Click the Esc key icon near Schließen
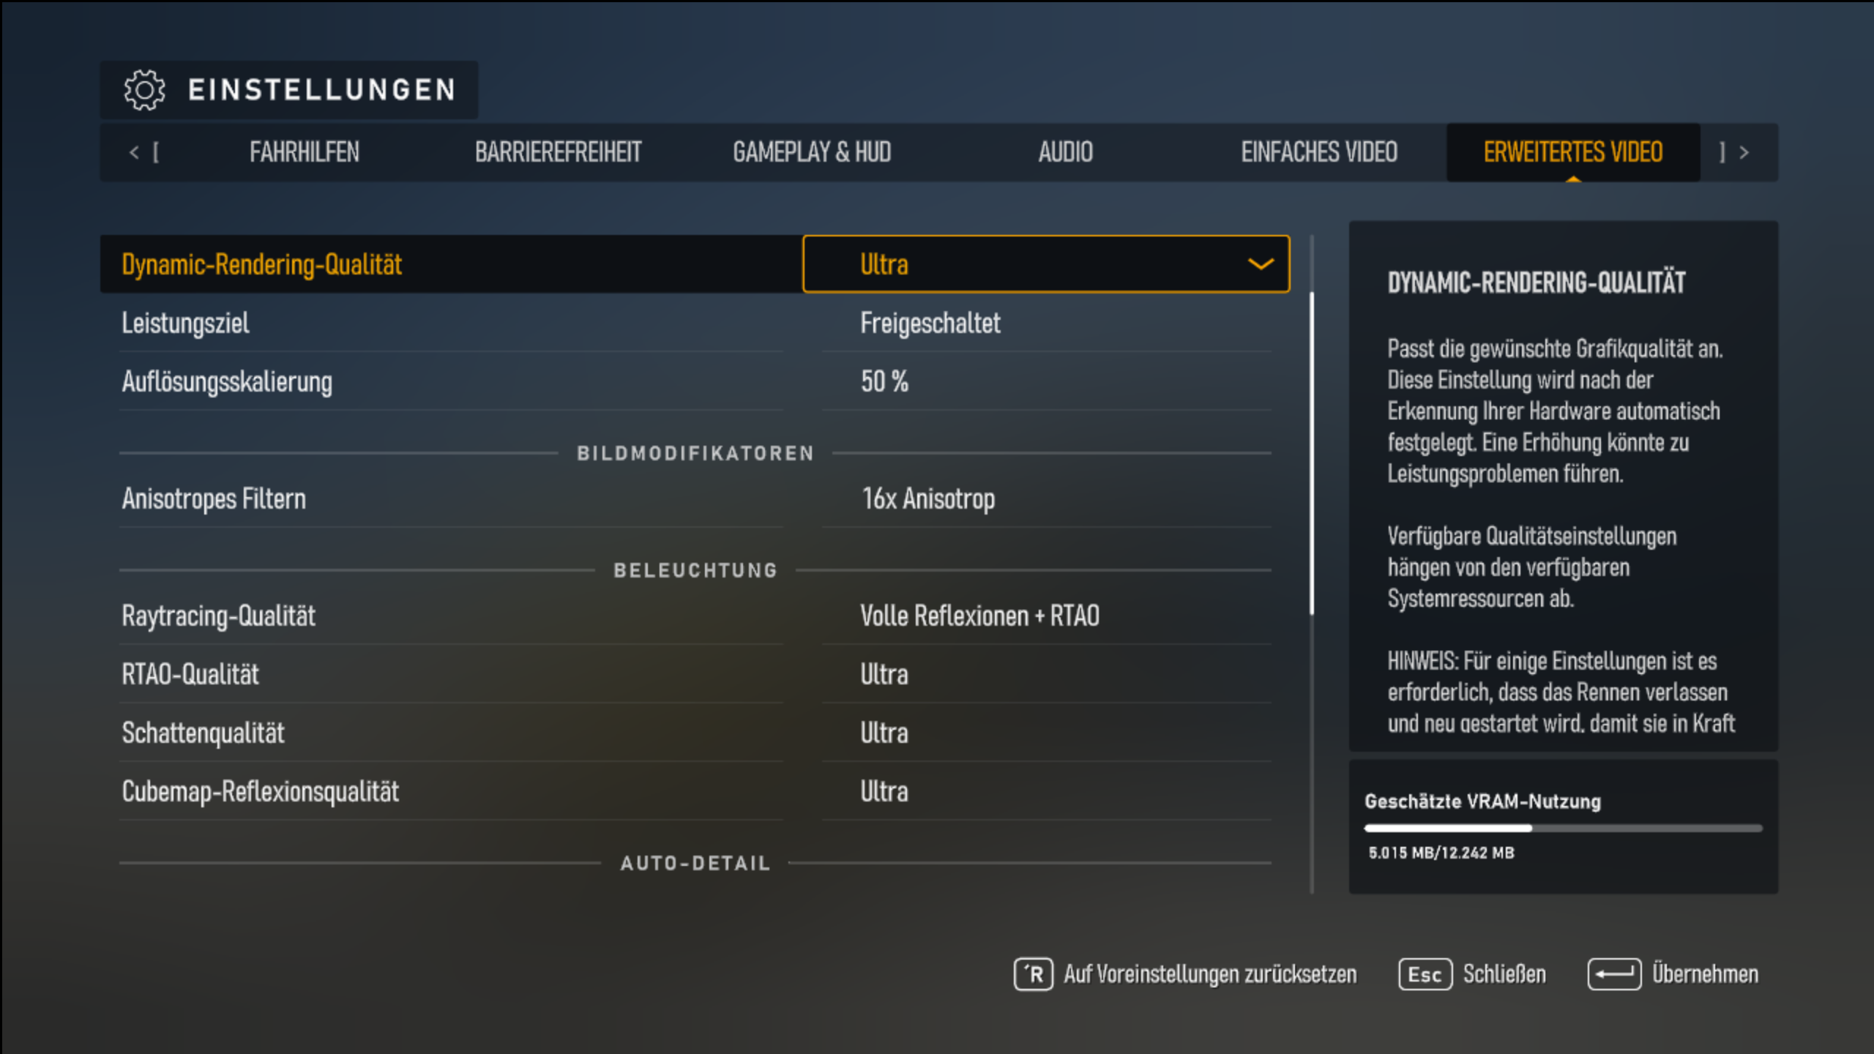 [1424, 973]
